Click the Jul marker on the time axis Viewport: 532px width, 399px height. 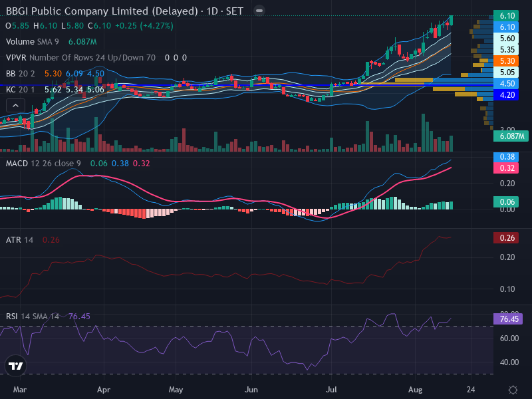click(x=331, y=390)
